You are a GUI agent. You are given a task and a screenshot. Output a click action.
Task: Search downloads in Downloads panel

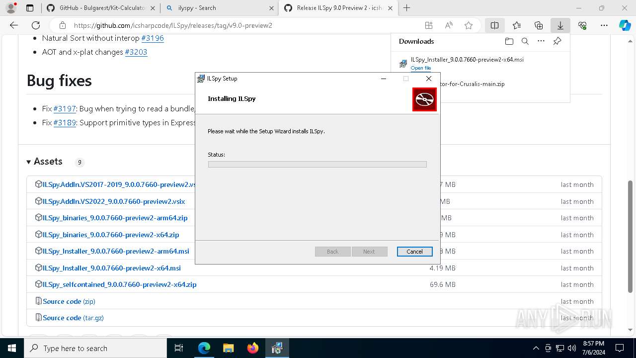[x=525, y=41]
